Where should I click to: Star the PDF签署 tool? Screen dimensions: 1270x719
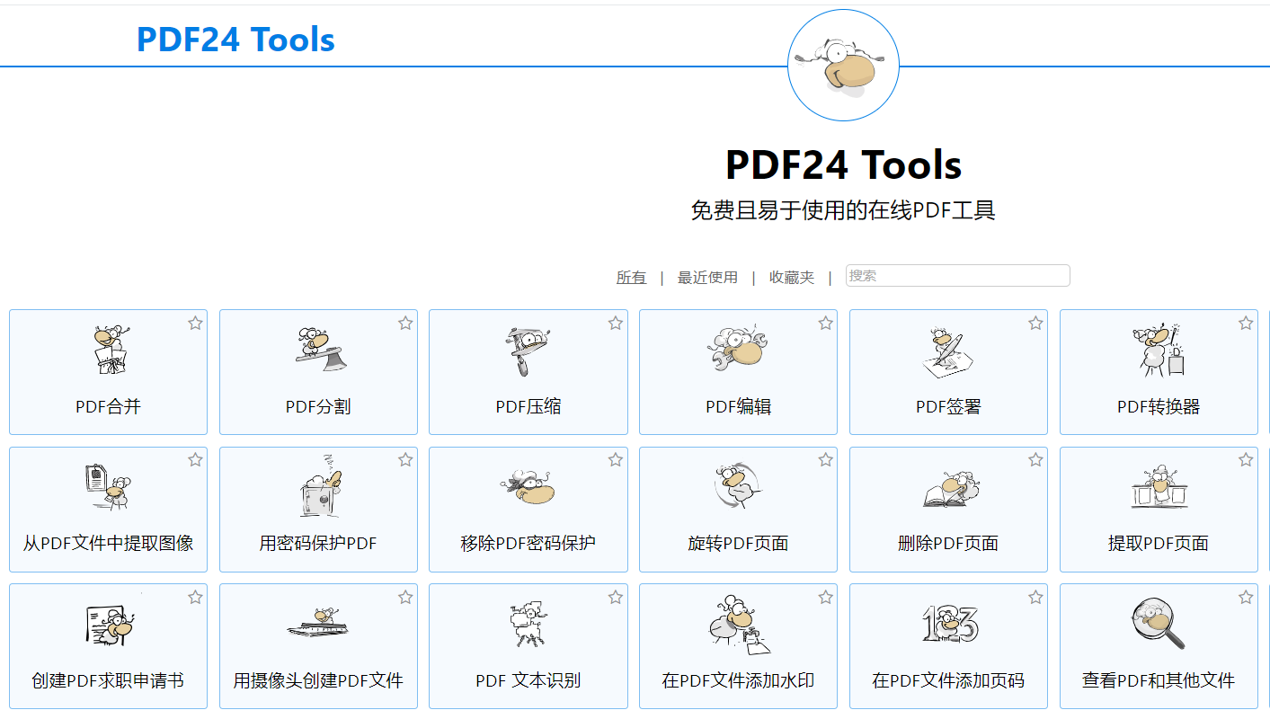[x=1035, y=324]
